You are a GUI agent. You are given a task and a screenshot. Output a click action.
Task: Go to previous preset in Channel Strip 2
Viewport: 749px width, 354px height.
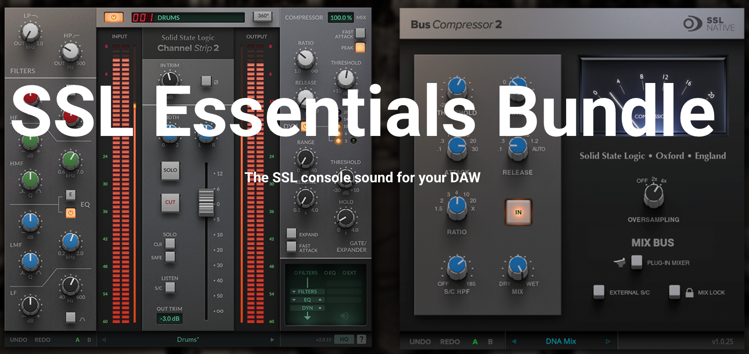104,339
